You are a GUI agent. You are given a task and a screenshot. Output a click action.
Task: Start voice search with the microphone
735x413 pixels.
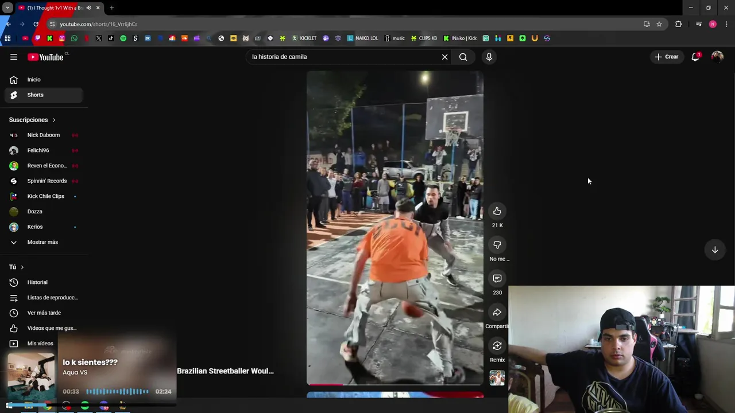coord(489,57)
